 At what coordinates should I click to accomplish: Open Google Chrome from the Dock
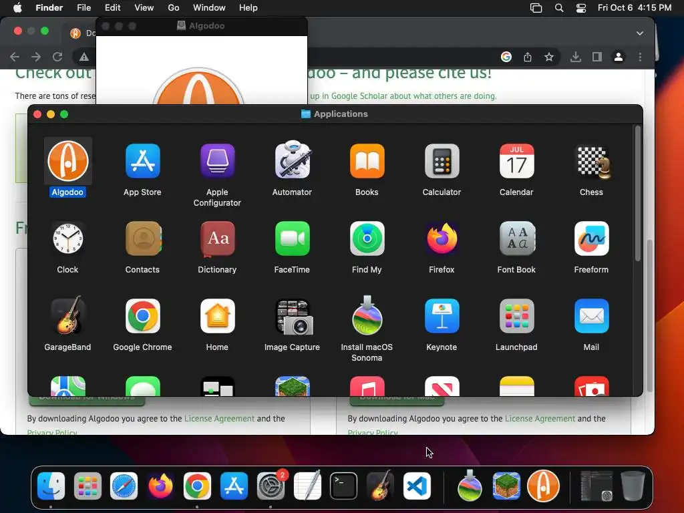[x=197, y=486]
